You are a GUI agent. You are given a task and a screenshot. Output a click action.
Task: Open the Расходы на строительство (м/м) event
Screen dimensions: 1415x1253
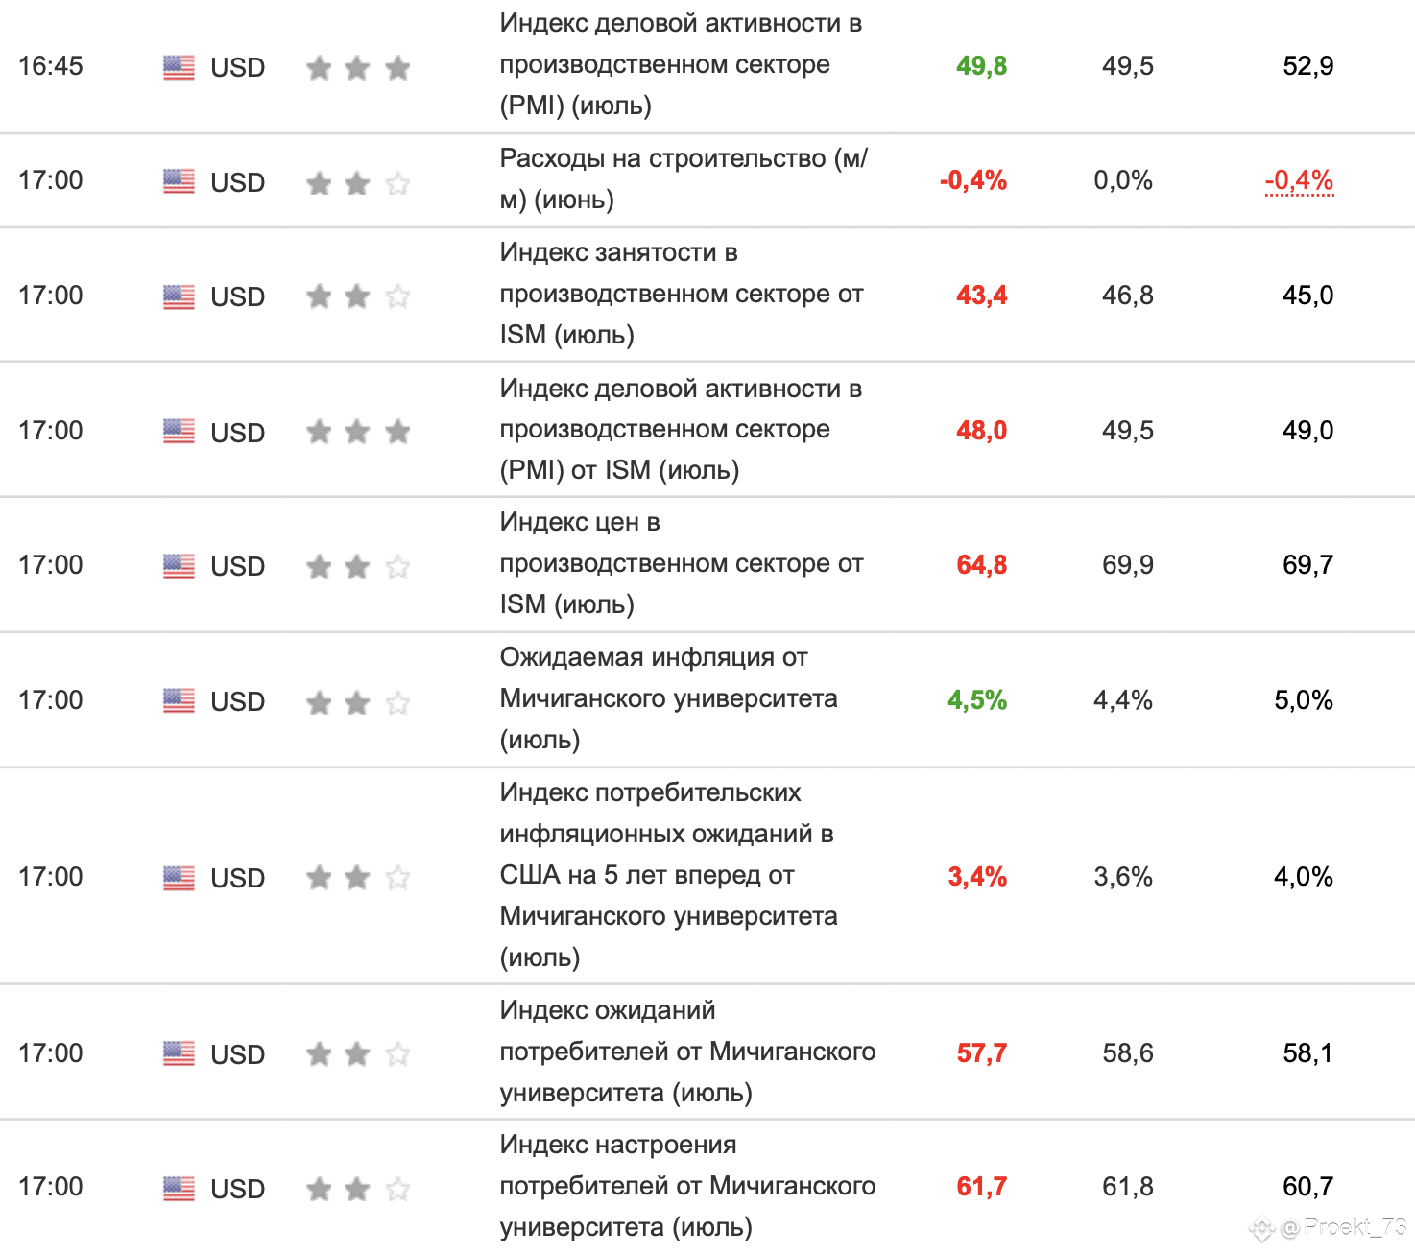click(x=684, y=178)
